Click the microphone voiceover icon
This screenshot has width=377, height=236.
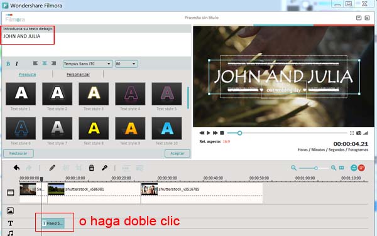[104, 168]
